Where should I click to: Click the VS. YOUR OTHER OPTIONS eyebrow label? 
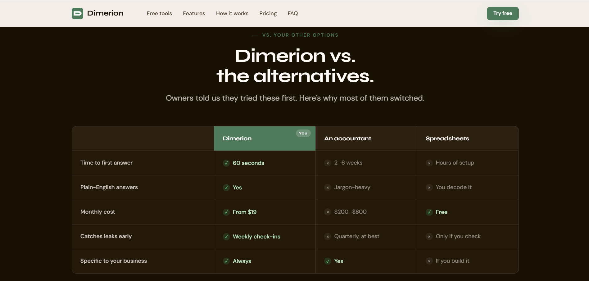pyautogui.click(x=300, y=35)
